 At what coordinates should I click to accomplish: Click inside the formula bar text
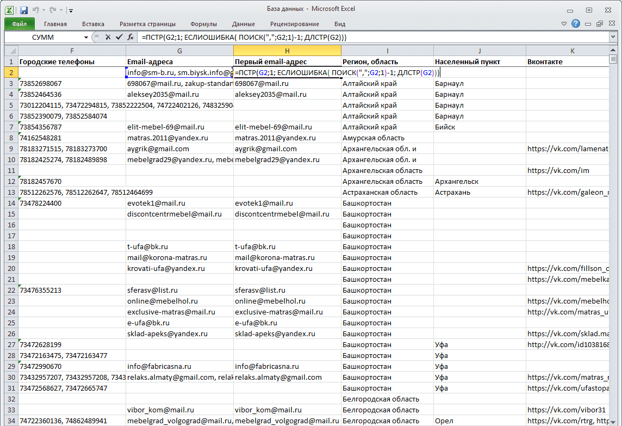click(373, 38)
